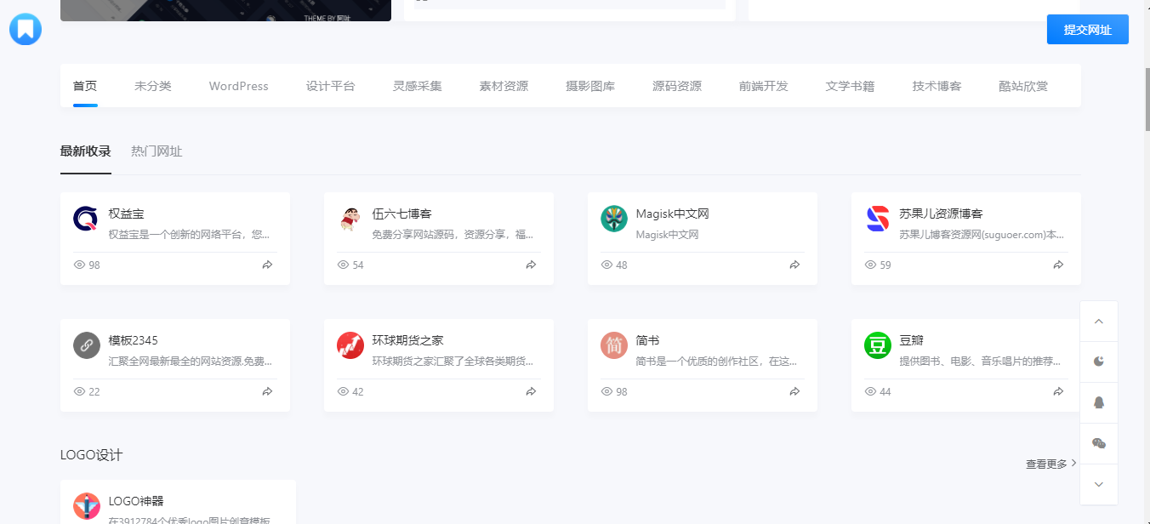1150x524 pixels.
Task: Click the eye views icon on 豆瓣
Action: tap(871, 391)
